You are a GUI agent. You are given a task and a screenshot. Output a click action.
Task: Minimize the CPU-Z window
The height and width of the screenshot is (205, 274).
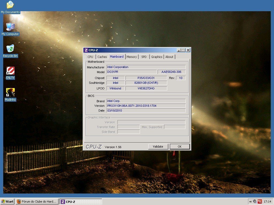[179, 50]
